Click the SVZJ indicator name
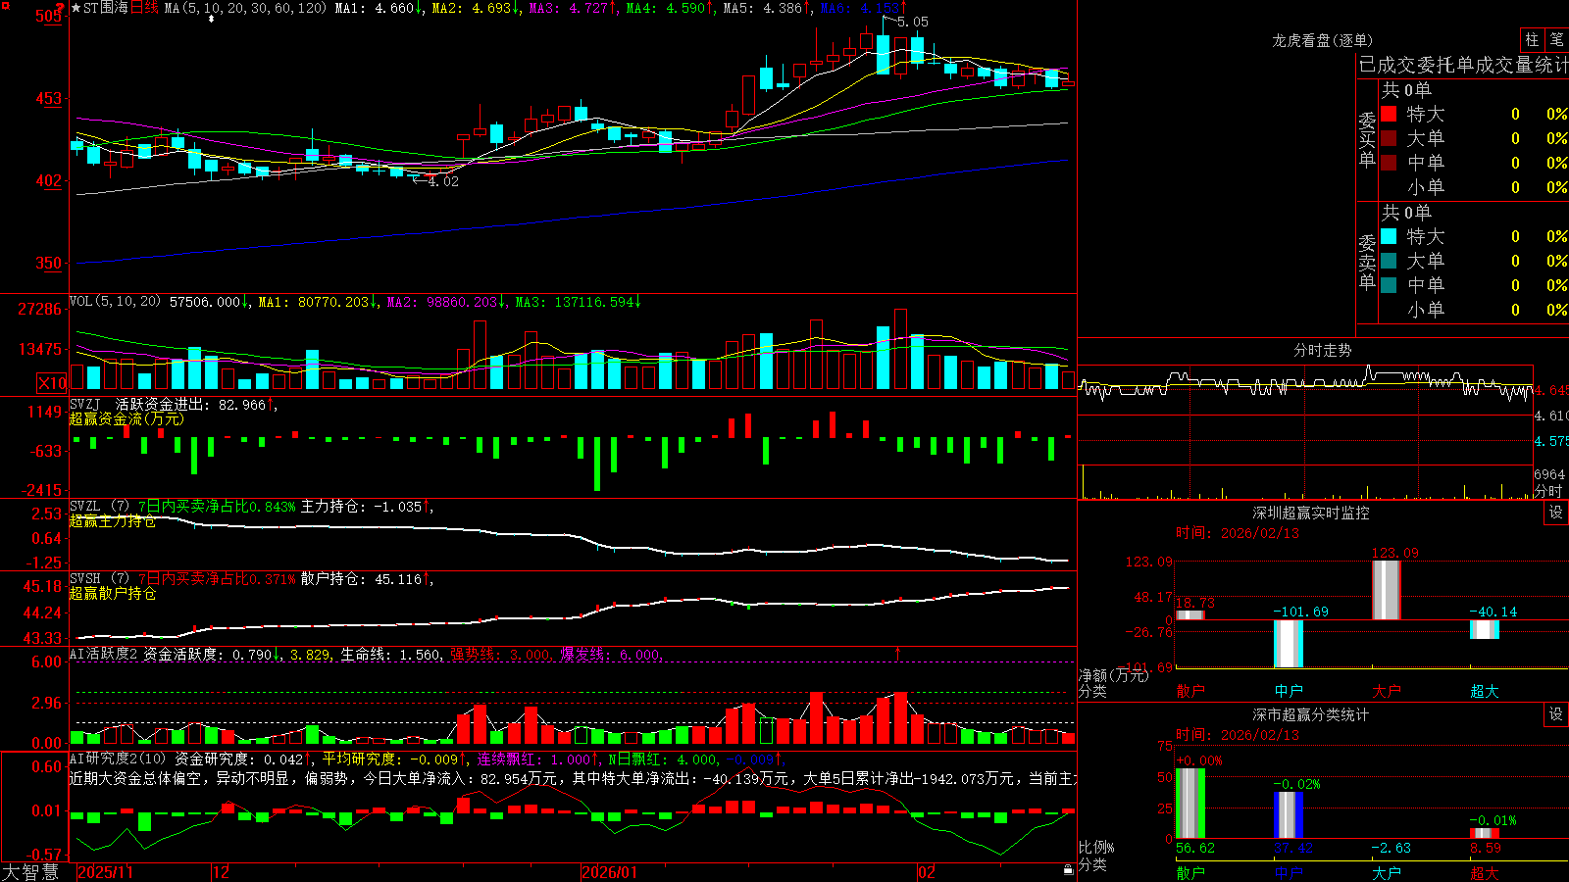 coord(85,404)
